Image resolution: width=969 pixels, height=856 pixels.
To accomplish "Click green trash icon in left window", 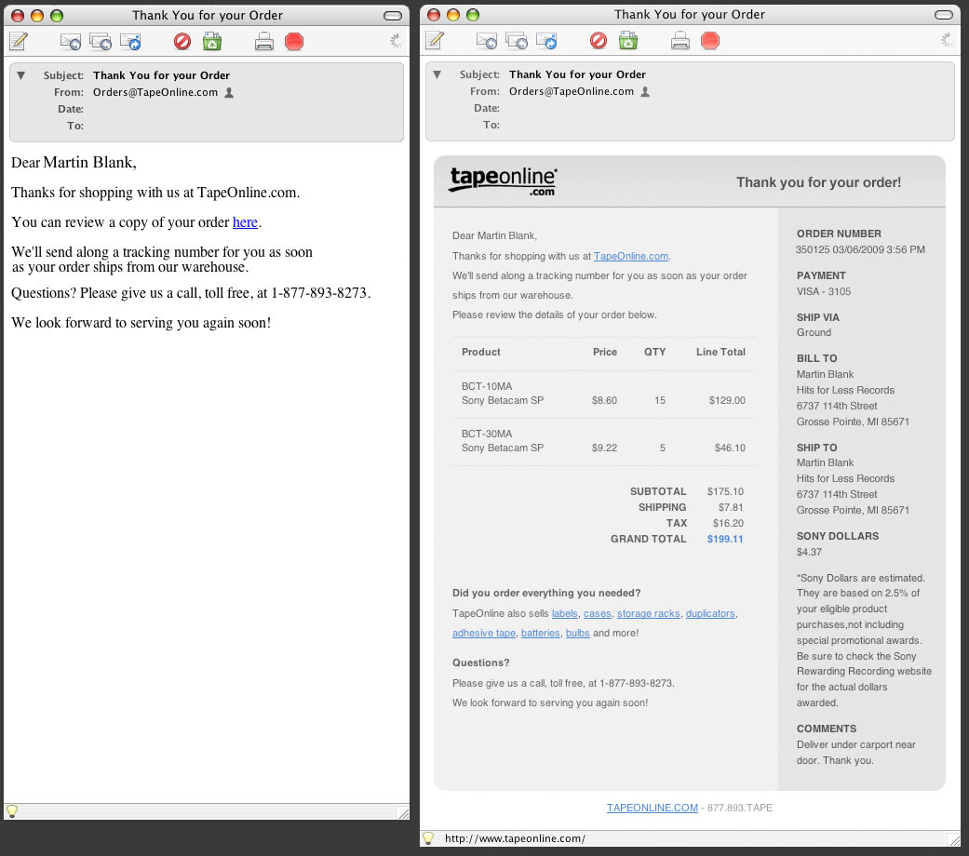I will [212, 41].
